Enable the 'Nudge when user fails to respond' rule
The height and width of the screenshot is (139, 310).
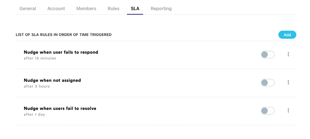click(x=268, y=54)
